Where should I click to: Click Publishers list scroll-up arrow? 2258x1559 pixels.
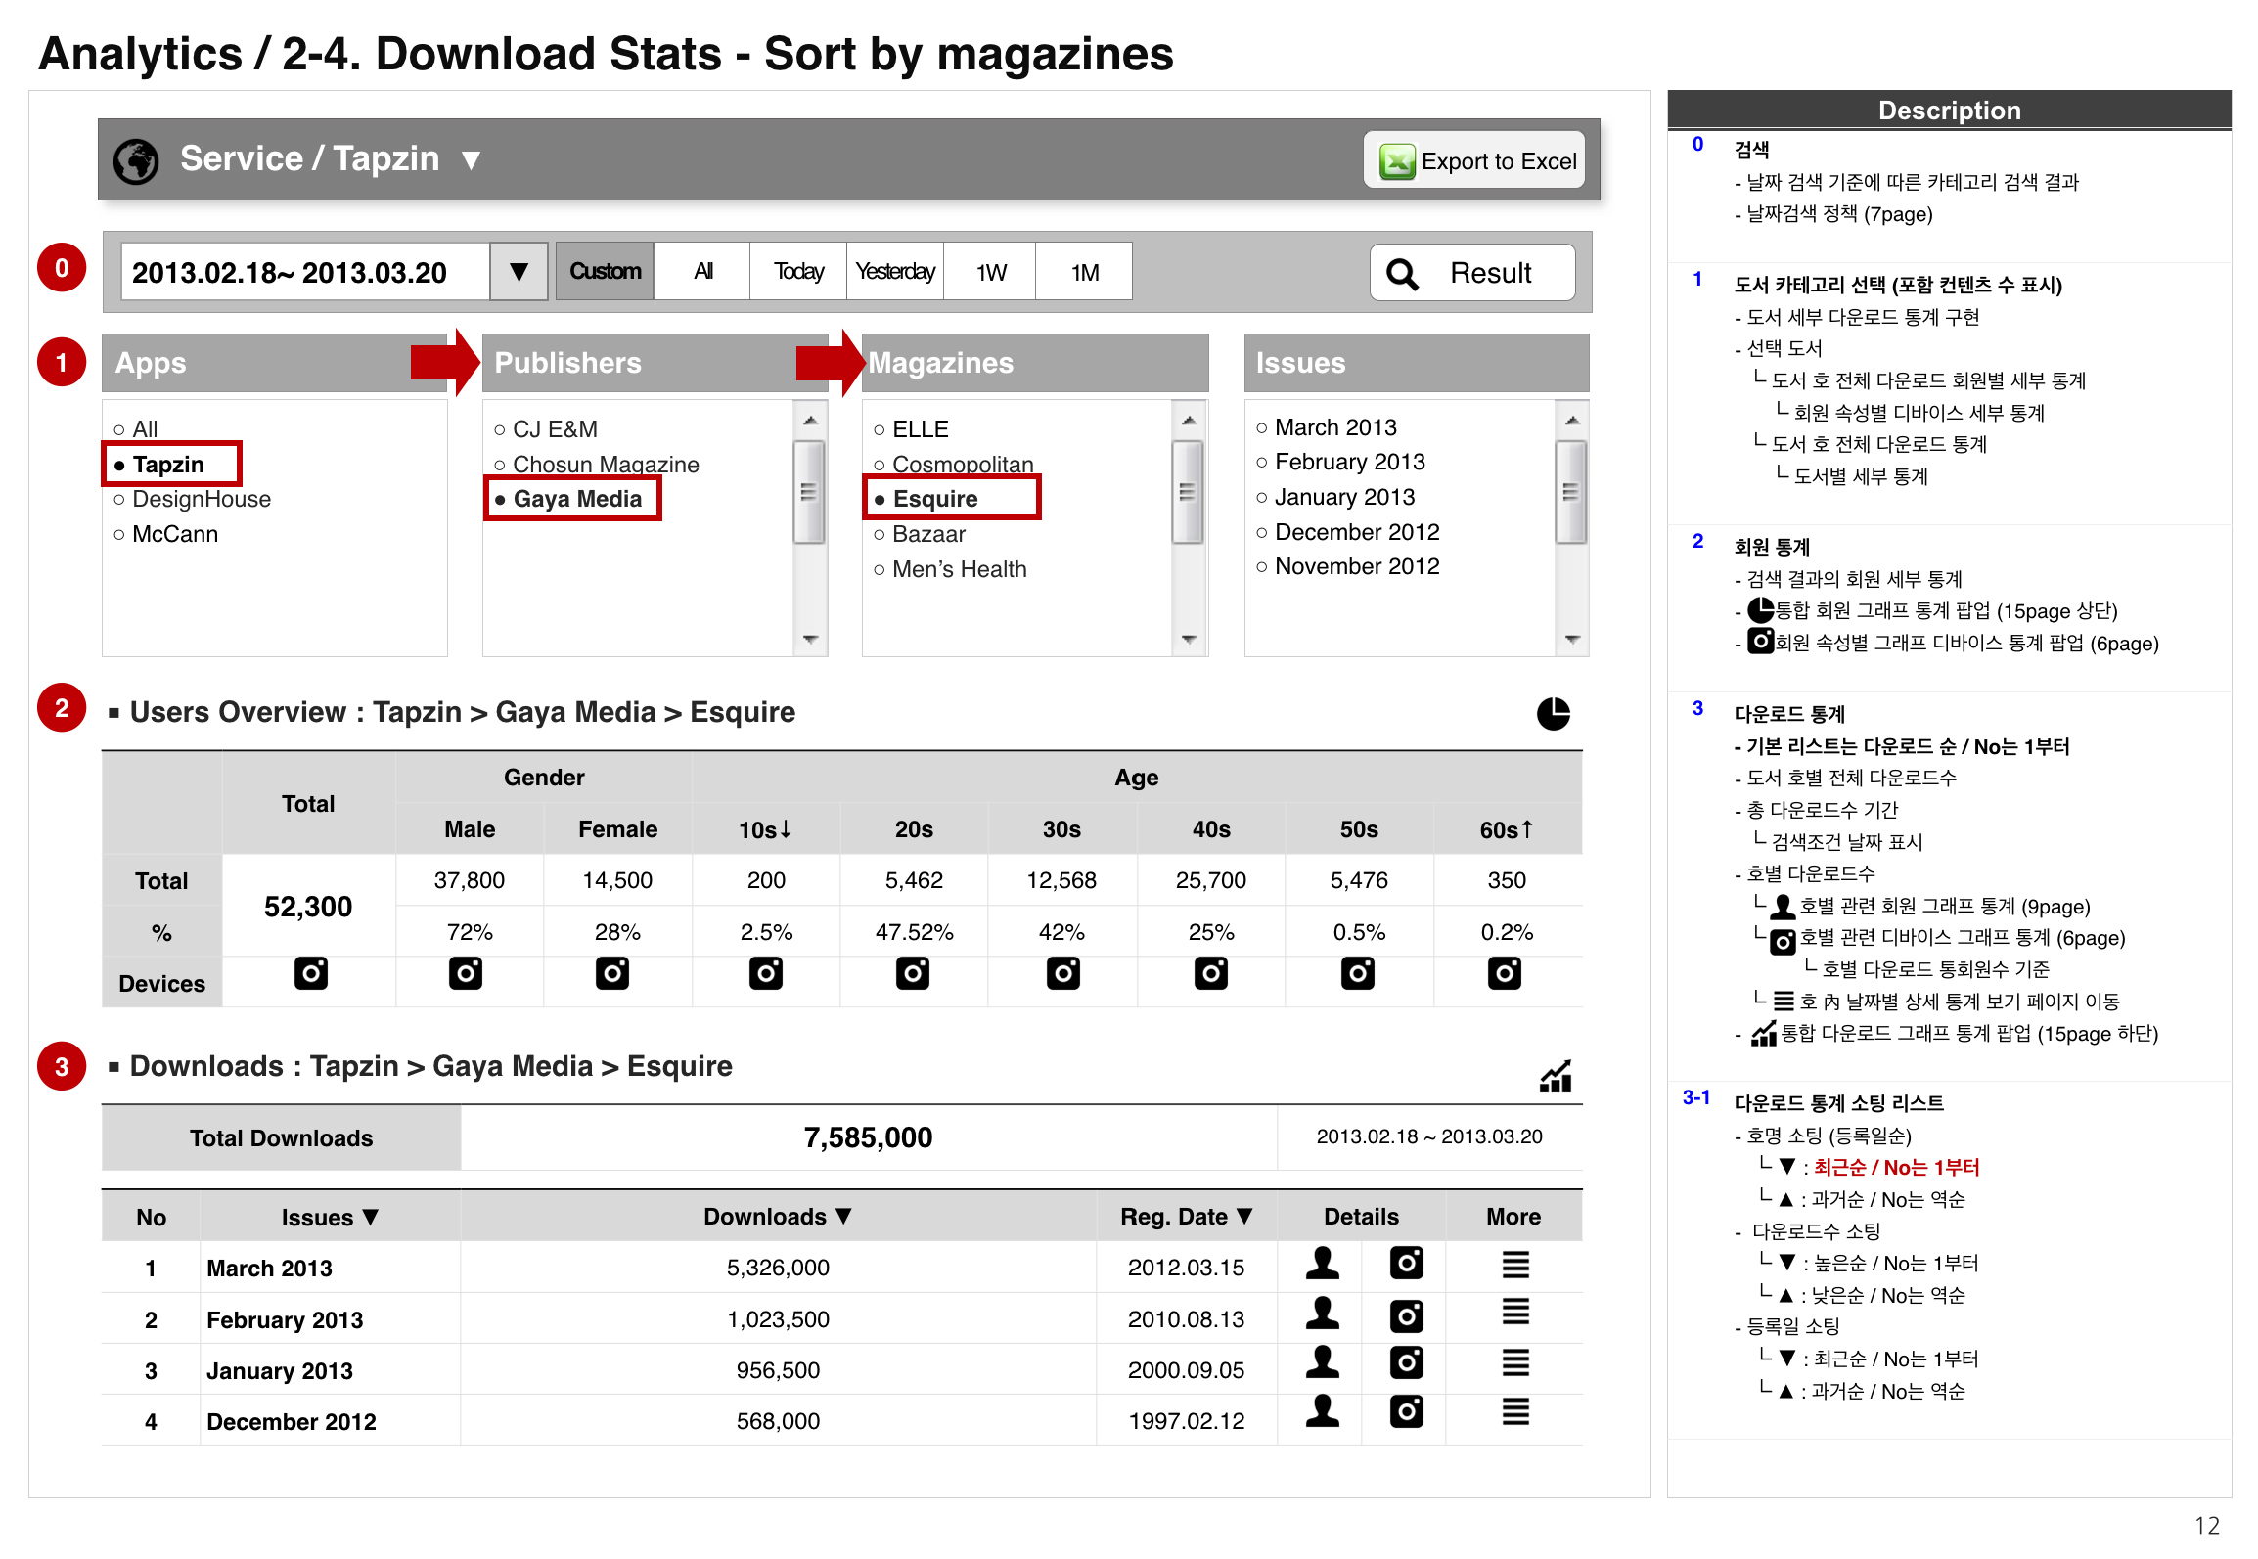pos(809,421)
